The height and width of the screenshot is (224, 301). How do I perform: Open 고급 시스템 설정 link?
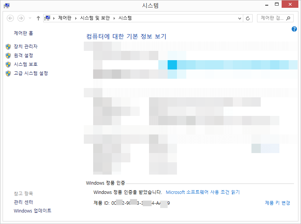[x=31, y=73]
